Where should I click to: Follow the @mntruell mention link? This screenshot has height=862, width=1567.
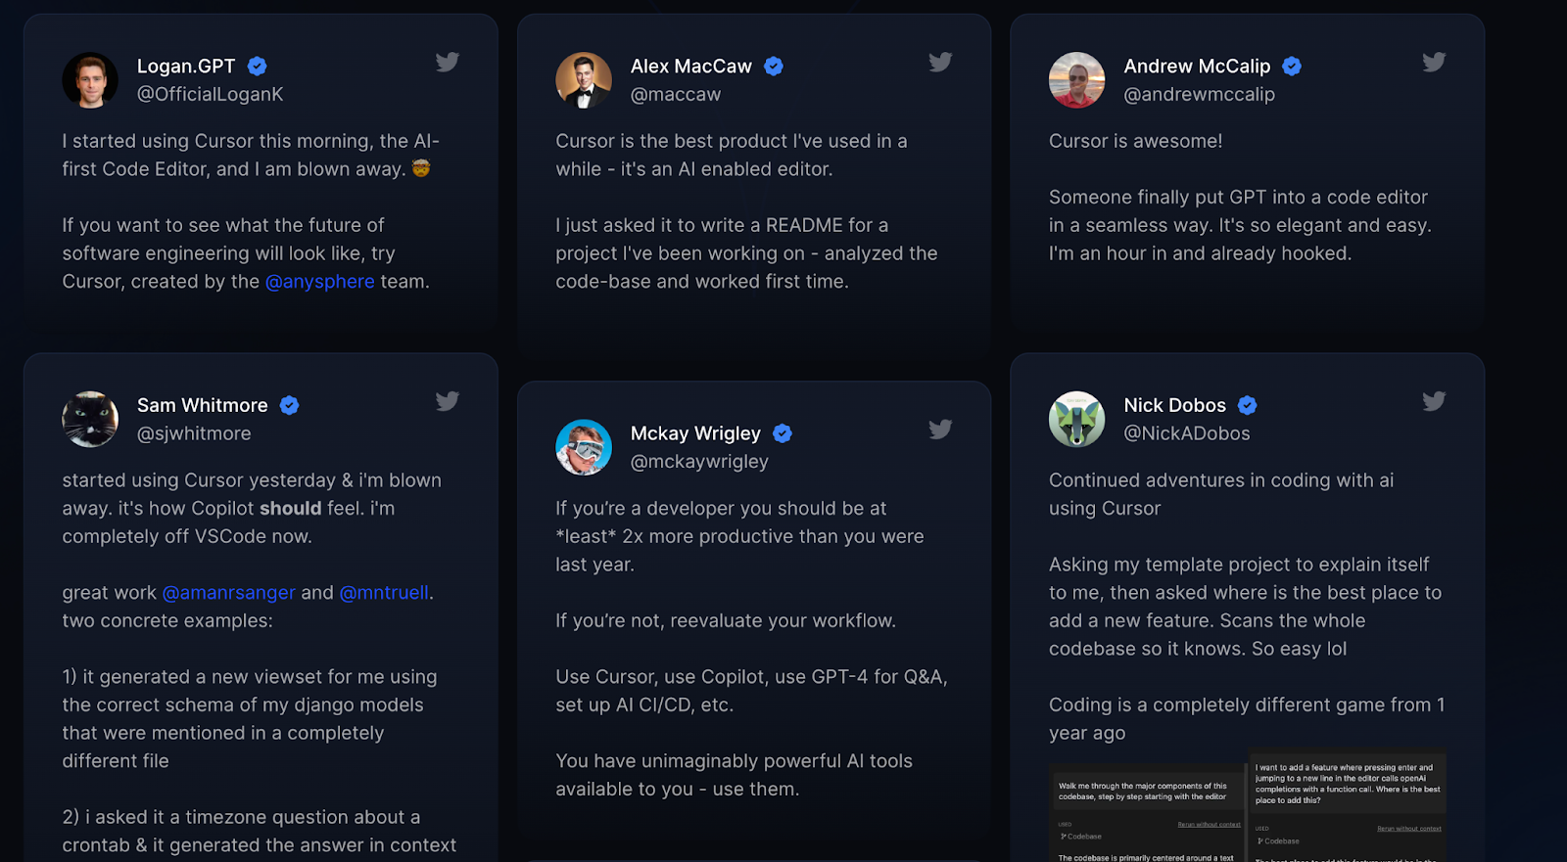click(x=384, y=593)
